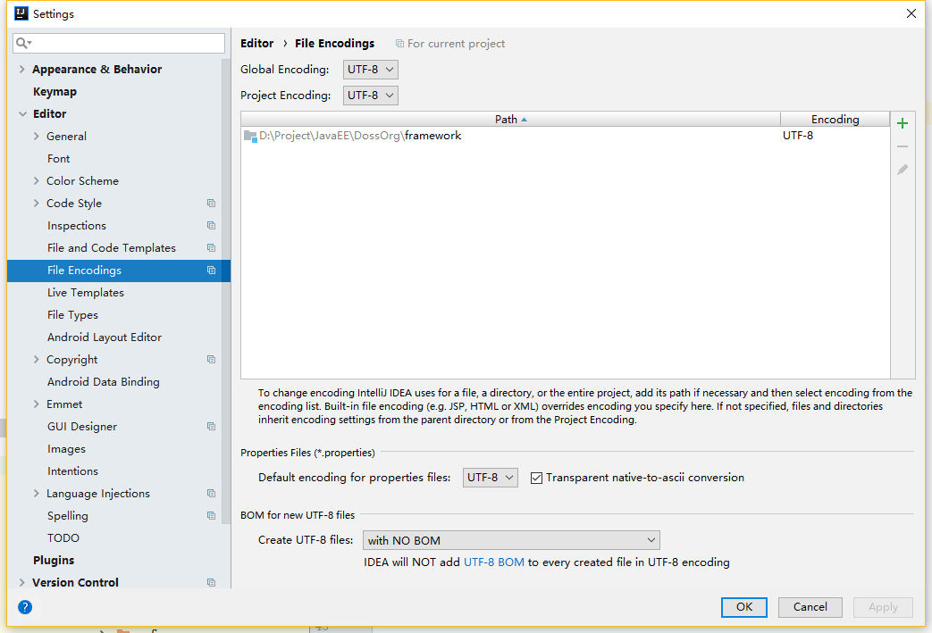
Task: Select the File Encodings tree item
Action: pos(119,271)
